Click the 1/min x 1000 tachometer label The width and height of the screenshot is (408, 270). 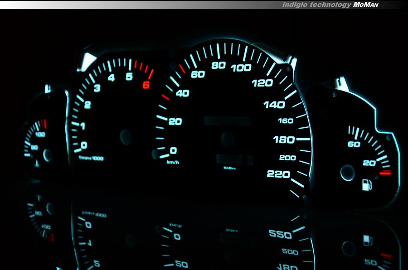click(91, 158)
